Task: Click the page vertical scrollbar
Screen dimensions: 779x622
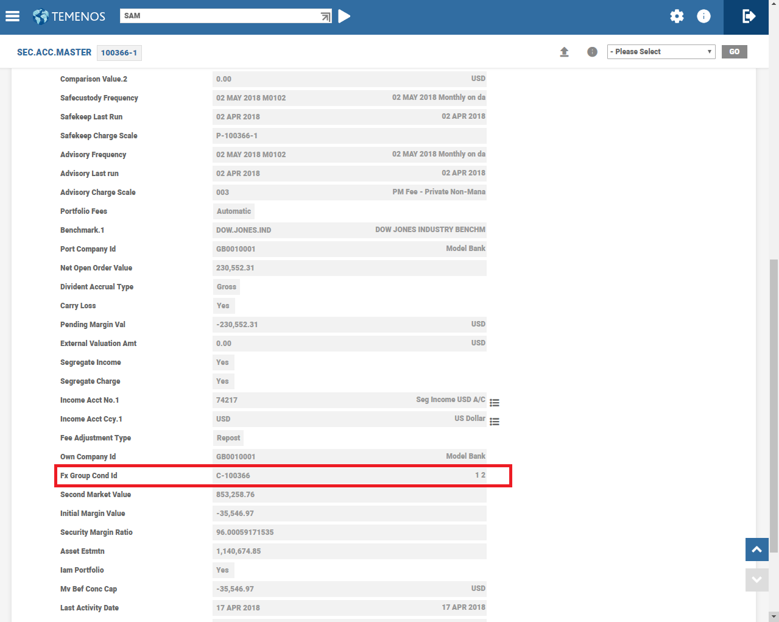Action: 774,405
